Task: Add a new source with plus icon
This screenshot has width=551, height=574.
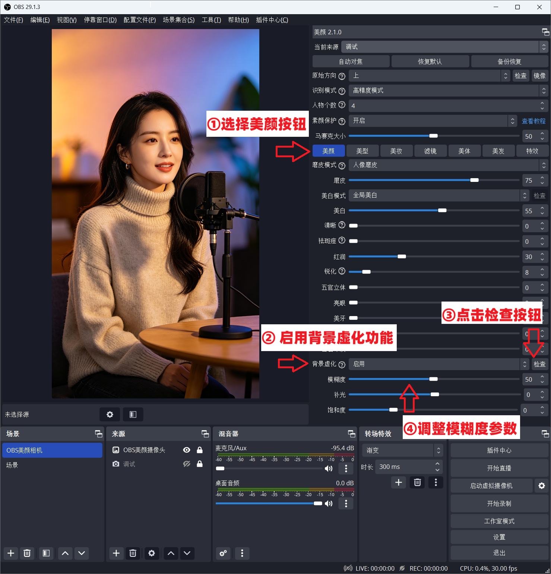Action: coord(116,553)
